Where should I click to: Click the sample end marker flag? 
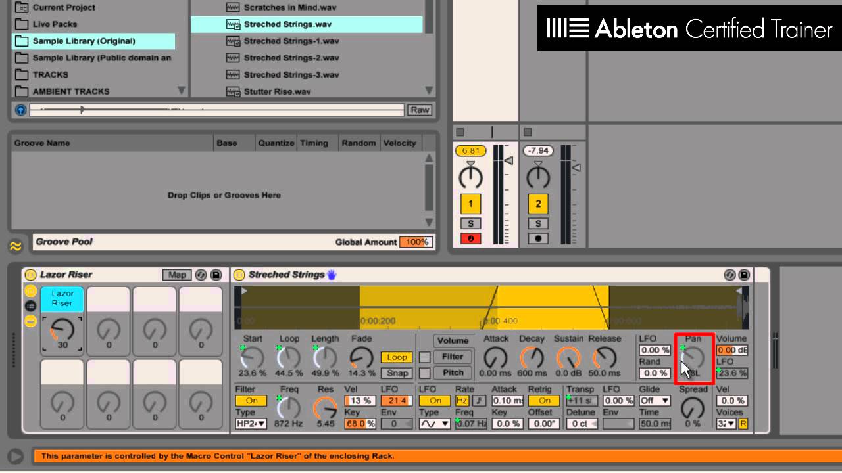tap(739, 290)
